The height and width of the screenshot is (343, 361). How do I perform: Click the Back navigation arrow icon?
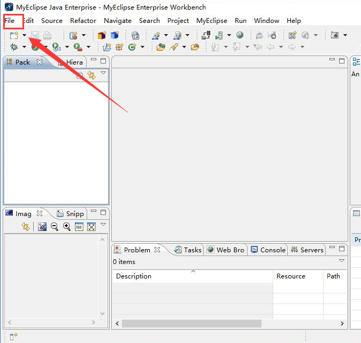(271, 47)
